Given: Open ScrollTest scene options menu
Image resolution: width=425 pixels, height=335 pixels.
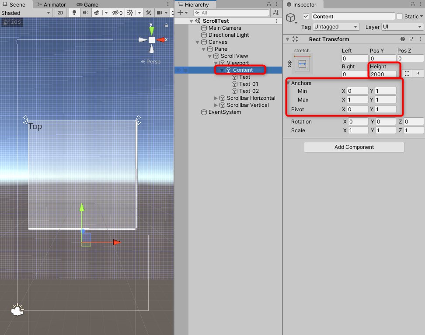Looking at the screenshot, I should click(277, 21).
